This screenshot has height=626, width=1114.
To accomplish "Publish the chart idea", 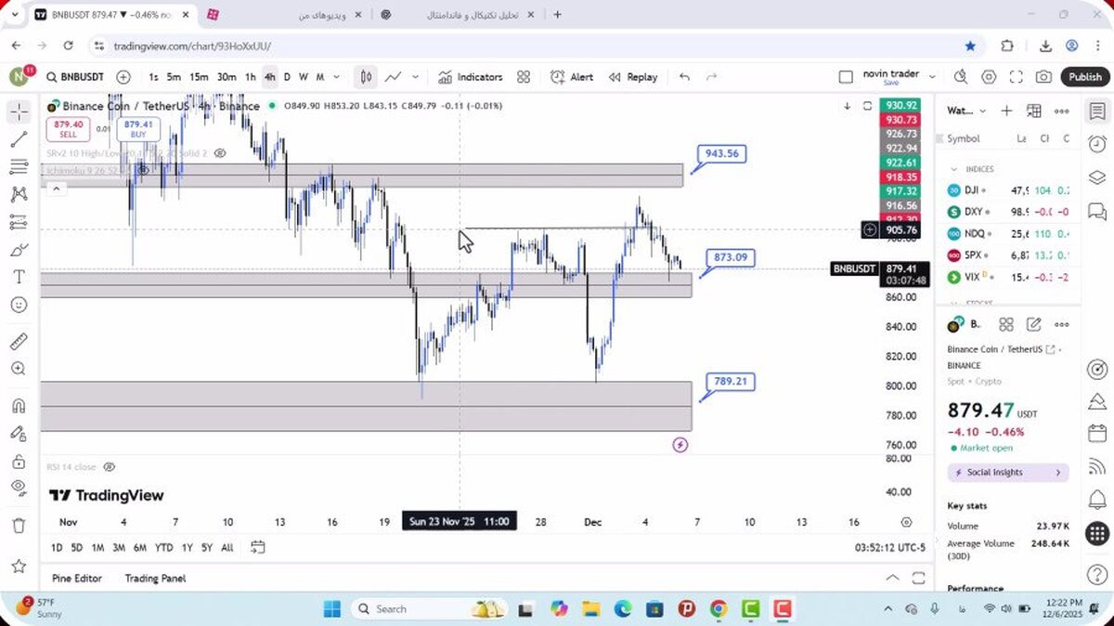I will pyautogui.click(x=1085, y=77).
